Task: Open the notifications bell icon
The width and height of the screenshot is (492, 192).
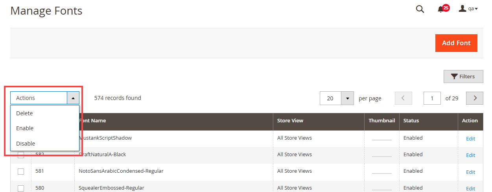Action: click(441, 9)
